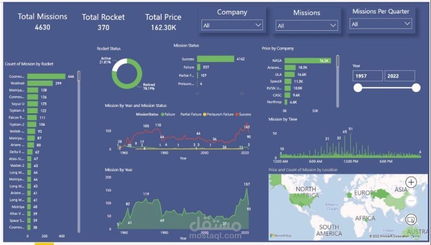Select the NASA price bar
This screenshot has height=245, width=431.
point(308,60)
